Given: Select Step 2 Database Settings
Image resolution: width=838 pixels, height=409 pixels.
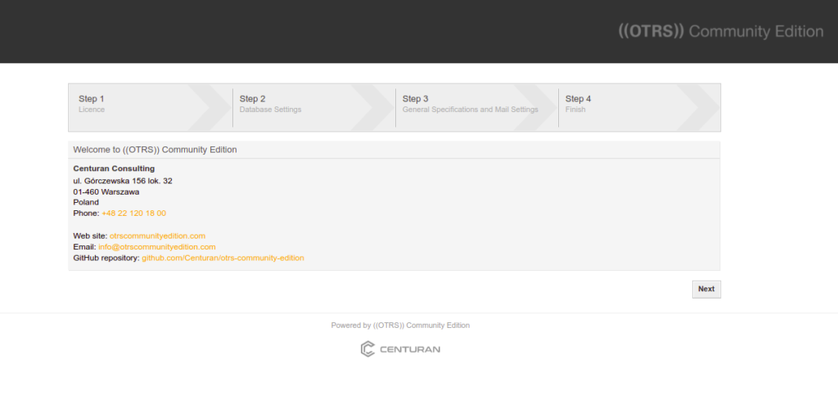Looking at the screenshot, I should pos(313,107).
